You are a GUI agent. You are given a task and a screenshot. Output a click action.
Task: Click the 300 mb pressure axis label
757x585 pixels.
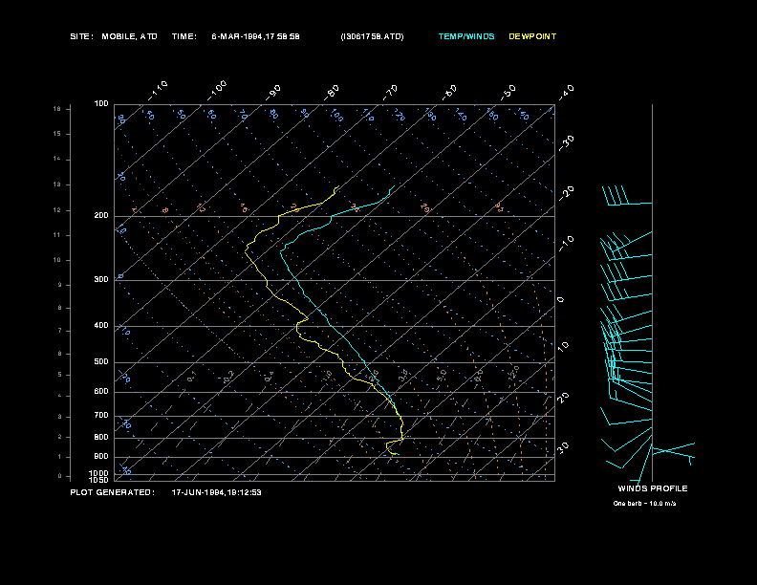pos(101,279)
